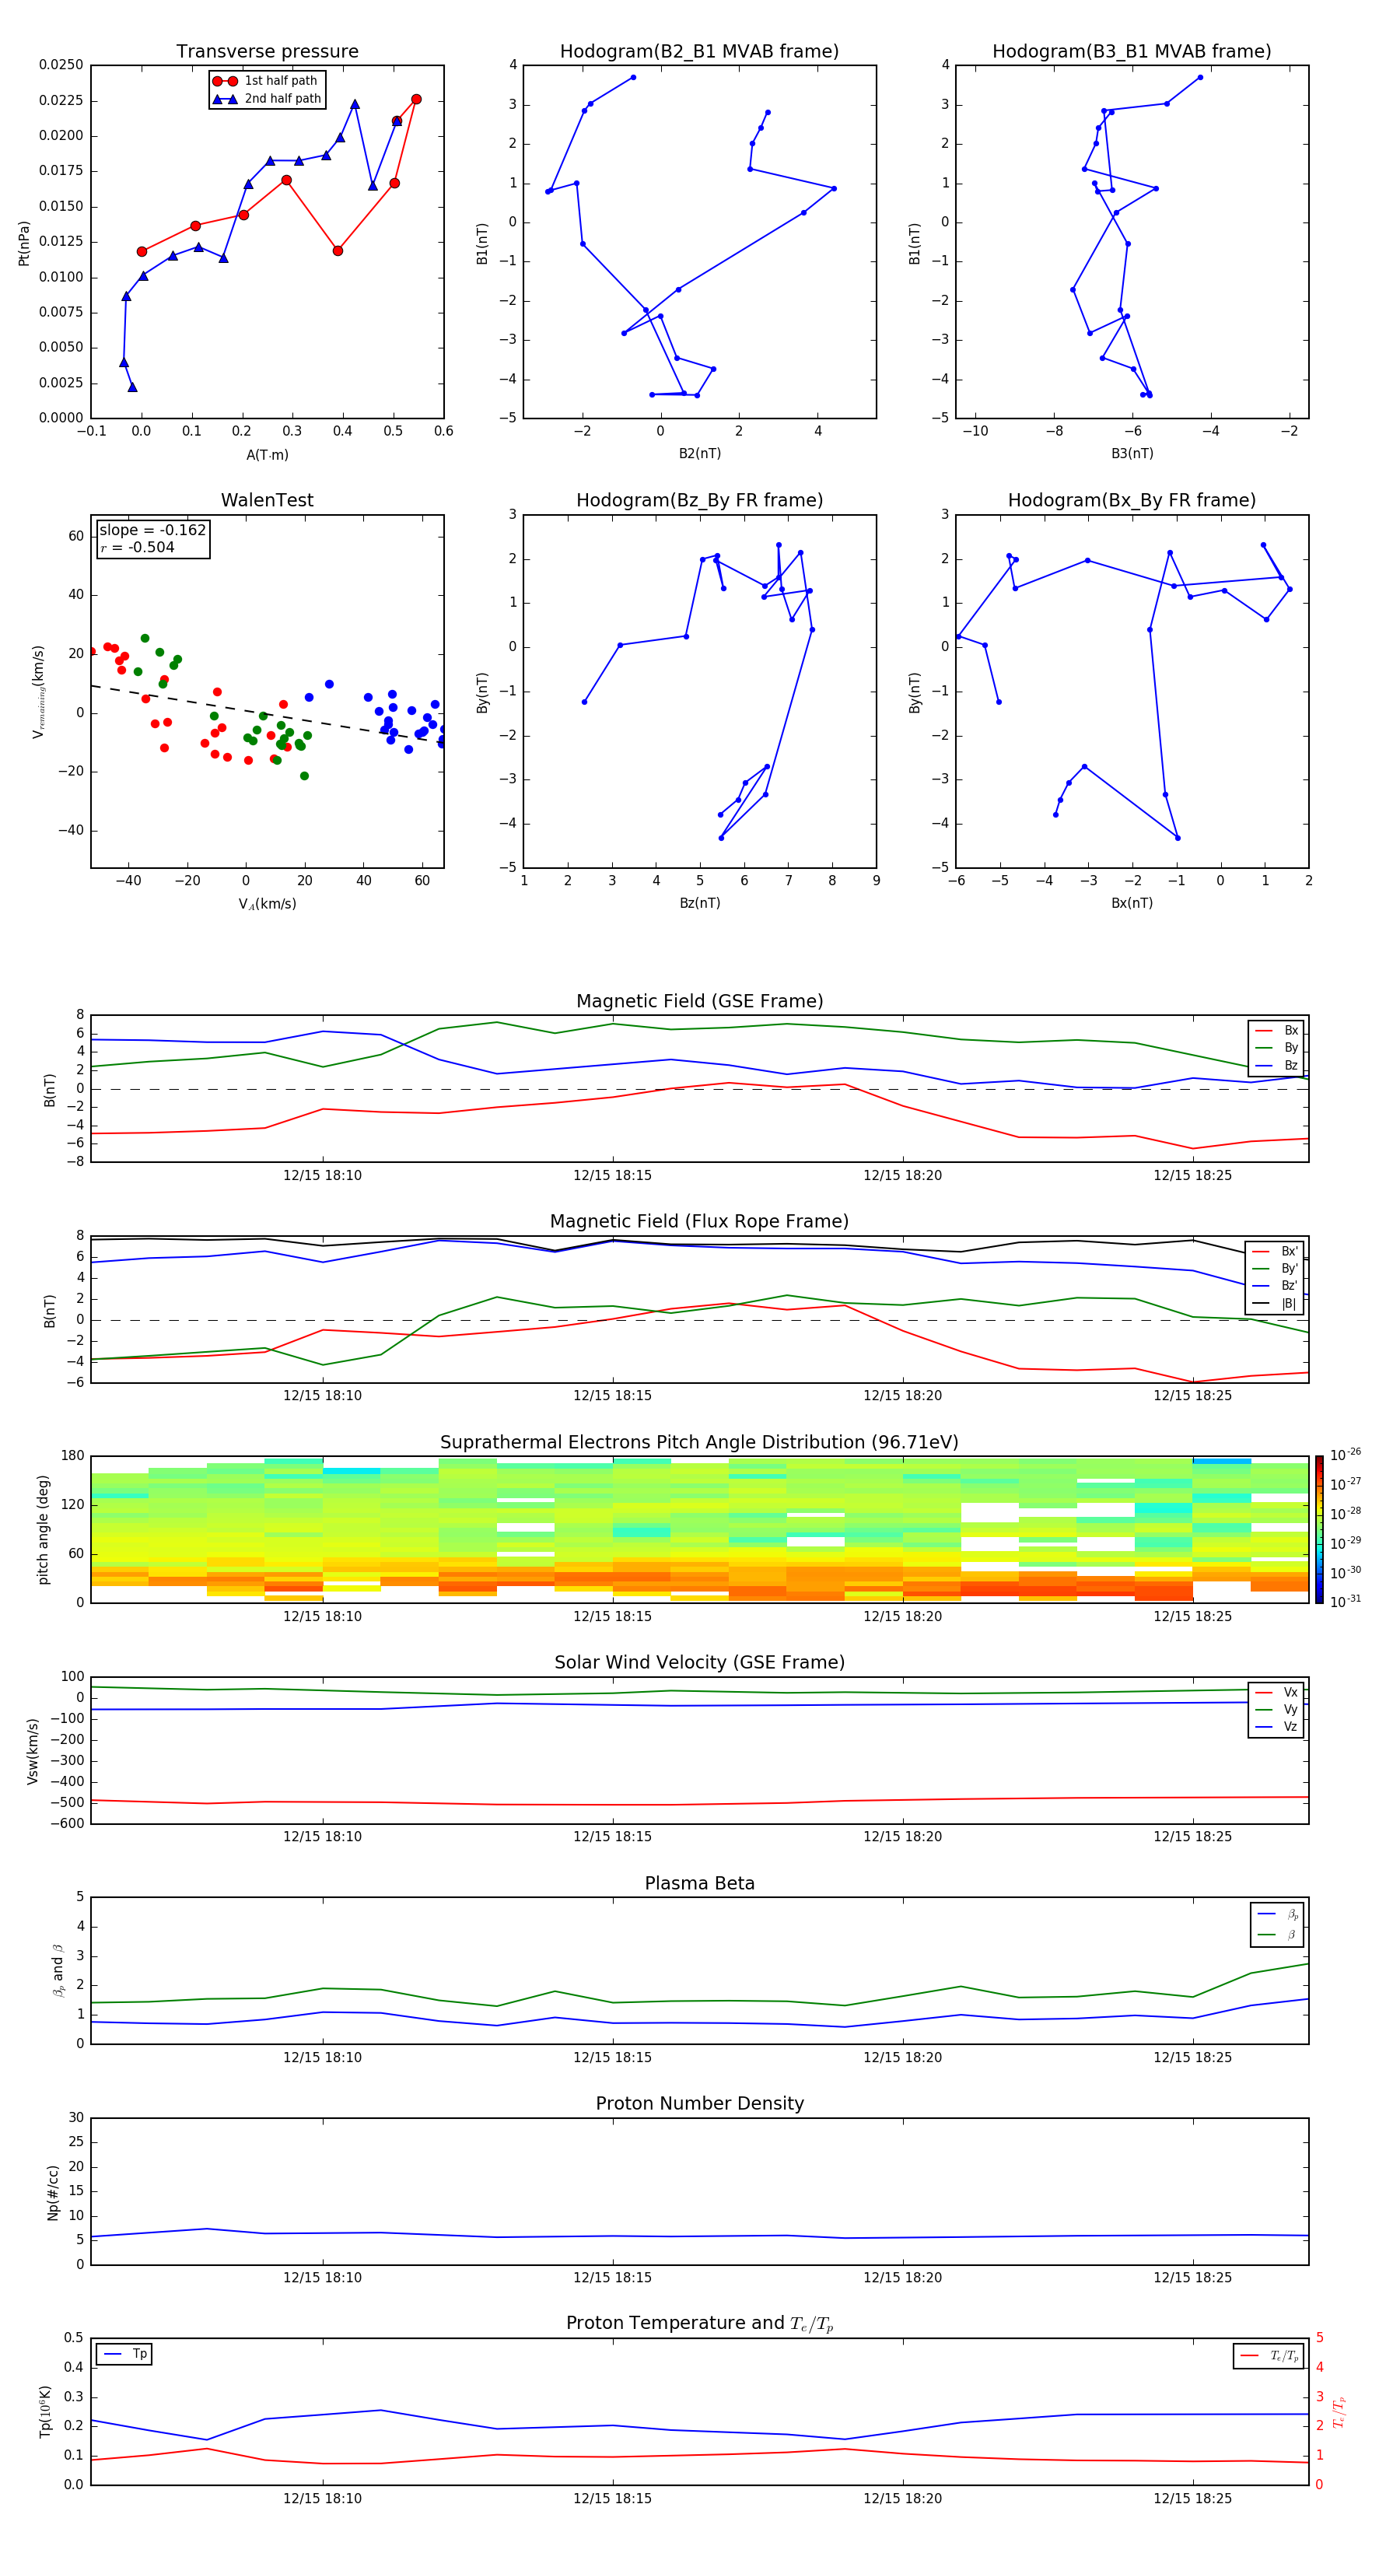Click 'Magnetic Field (GSE Frame)' title
The image size is (1400, 2567).
(699, 1001)
